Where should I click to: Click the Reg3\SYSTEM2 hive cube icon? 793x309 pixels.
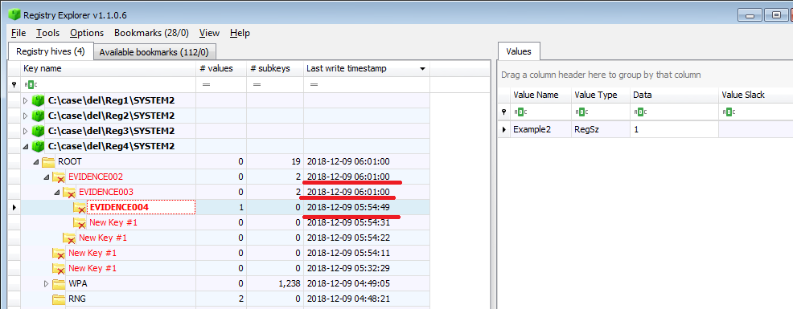(x=38, y=132)
